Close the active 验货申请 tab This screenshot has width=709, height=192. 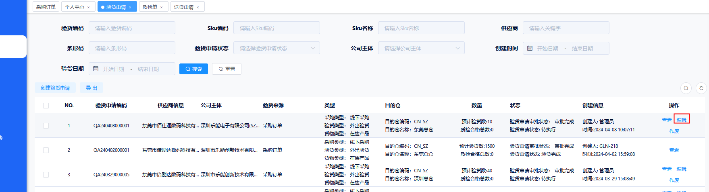(x=130, y=7)
